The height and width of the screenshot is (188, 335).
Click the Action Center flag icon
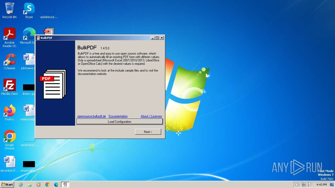click(310, 185)
